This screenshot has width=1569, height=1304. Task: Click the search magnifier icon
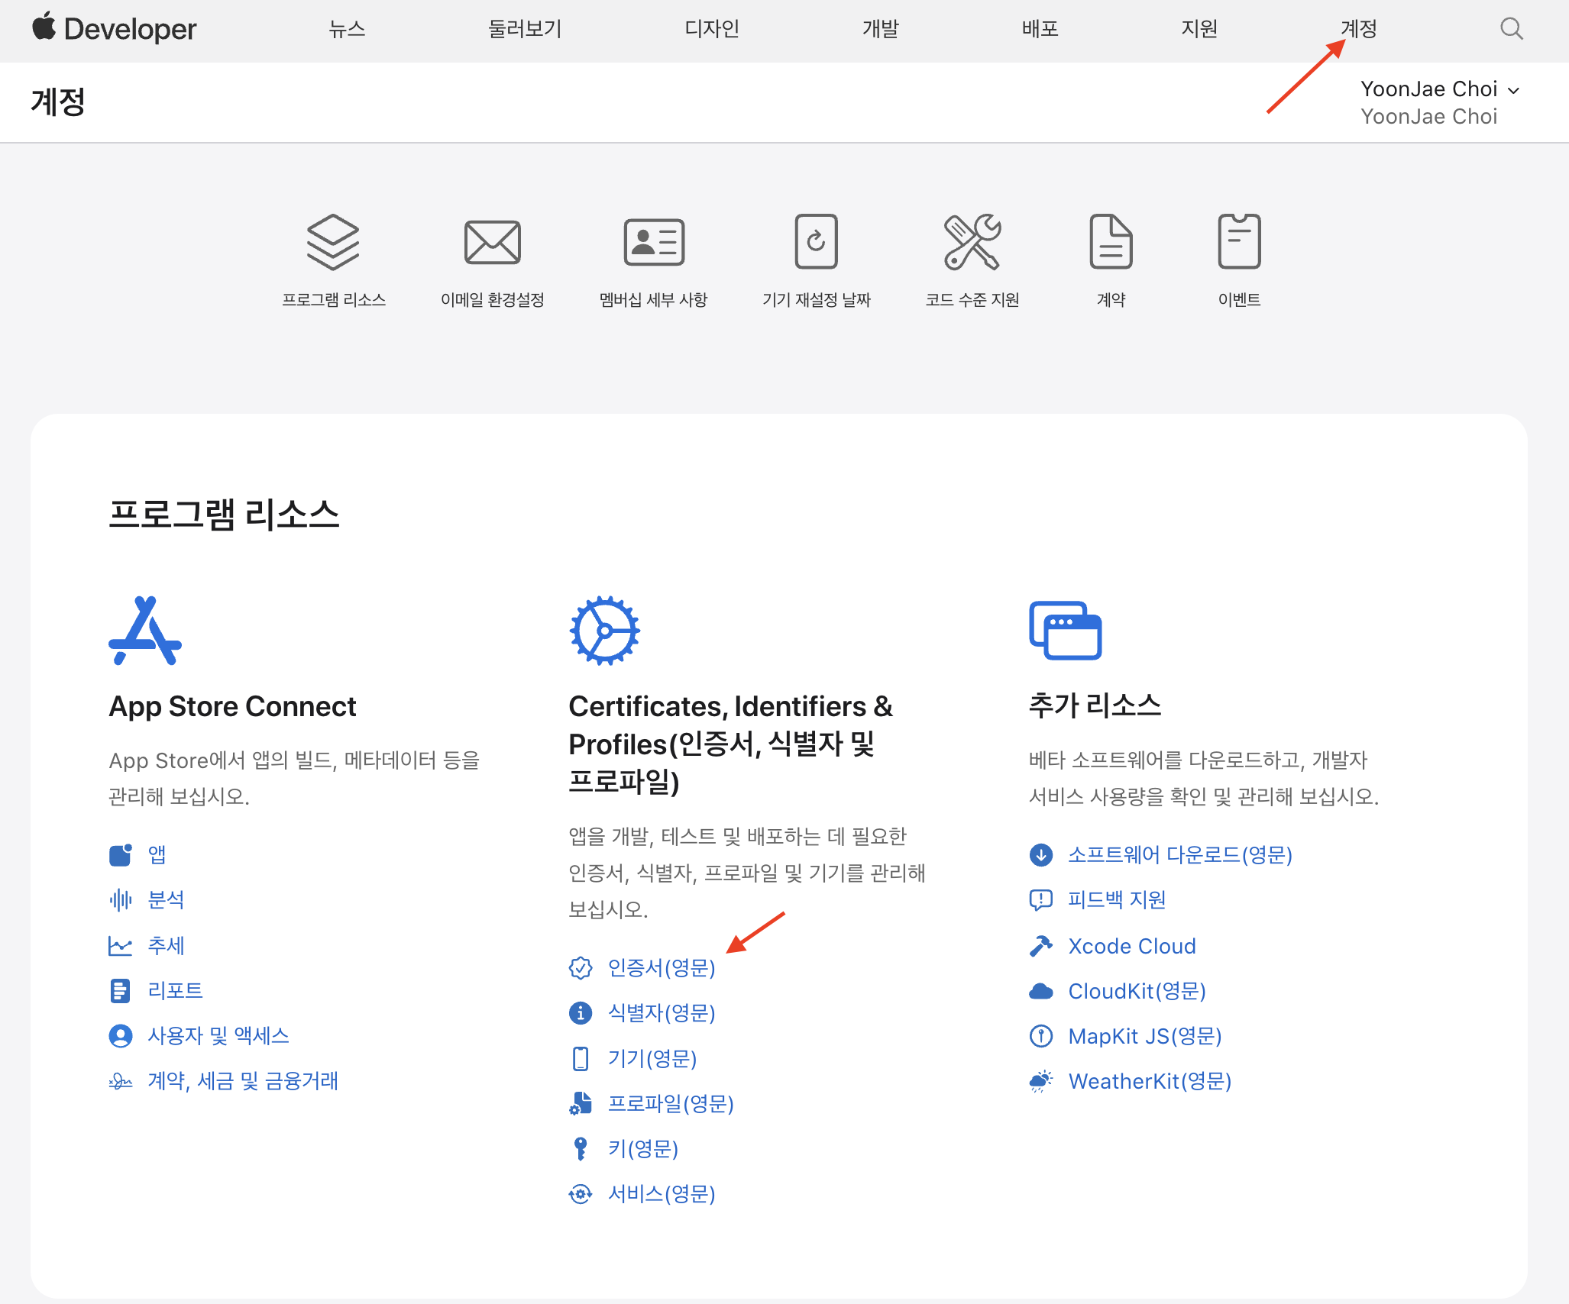[1511, 29]
